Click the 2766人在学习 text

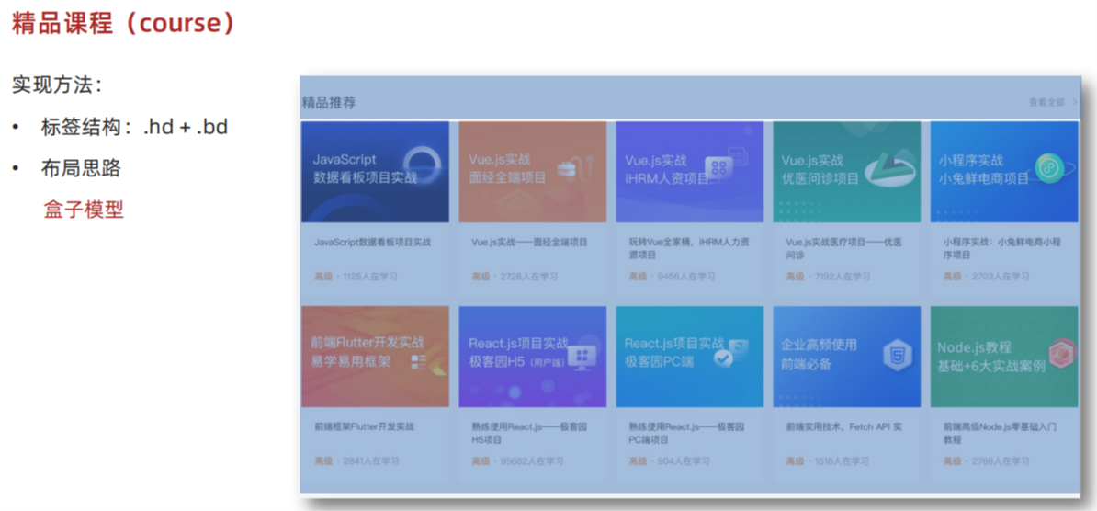pyautogui.click(x=1001, y=461)
